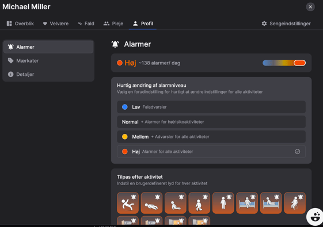Screen dimensions: 323x227
Task: Click the '~138 alarmer/ dag' text
Action: click(159, 63)
